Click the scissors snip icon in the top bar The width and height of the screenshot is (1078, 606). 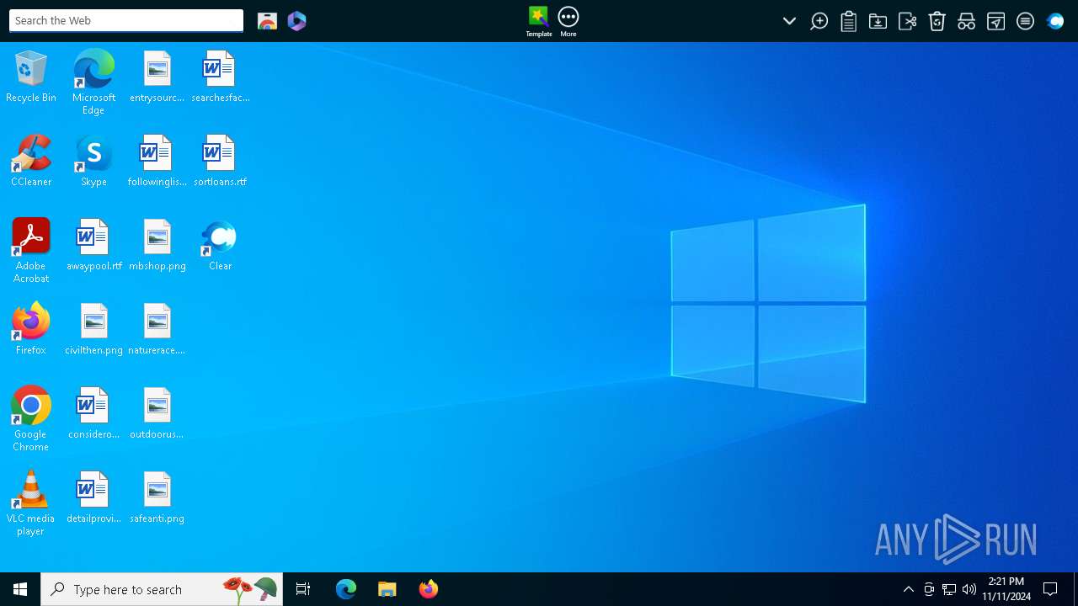[907, 21]
